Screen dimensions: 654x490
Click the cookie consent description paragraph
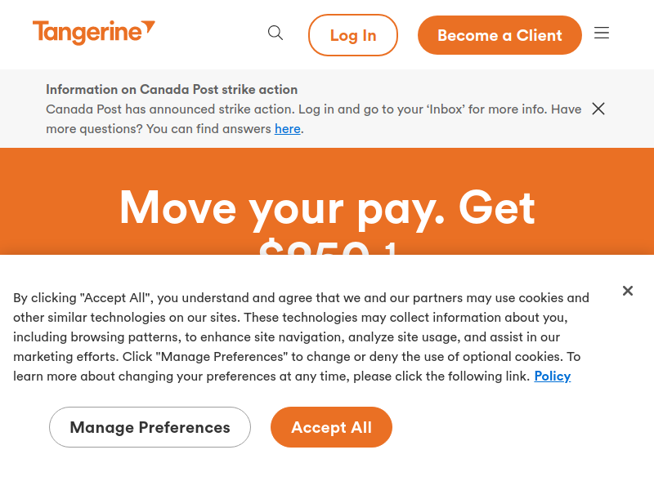[x=301, y=337]
